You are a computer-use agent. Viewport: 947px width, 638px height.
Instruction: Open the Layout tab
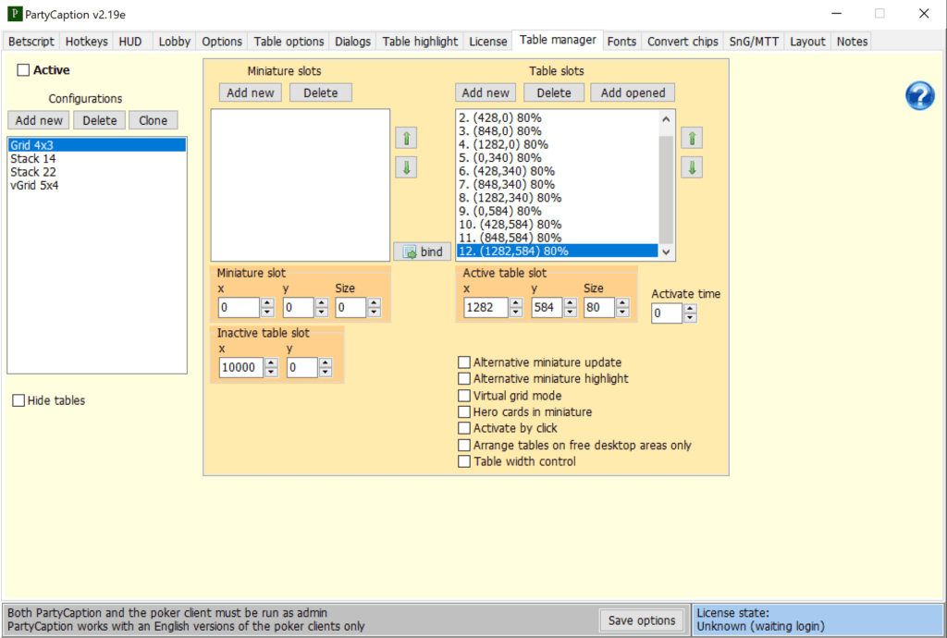point(806,41)
